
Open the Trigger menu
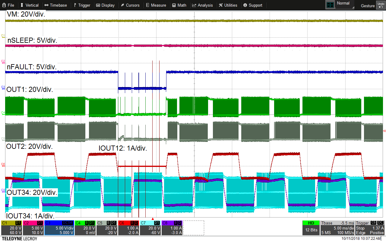[x=82, y=5]
